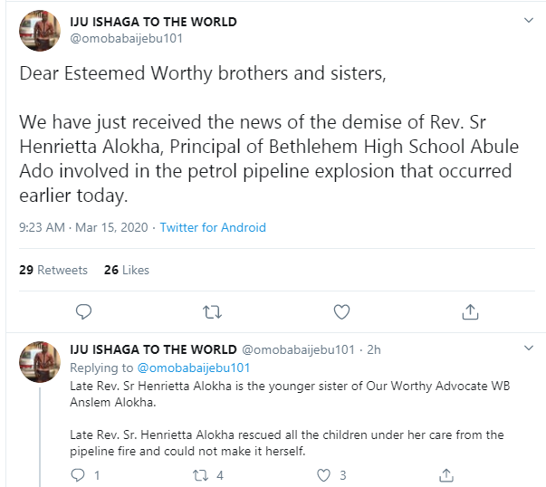Reply to the main tweet
This screenshot has width=546, height=487.
83,311
